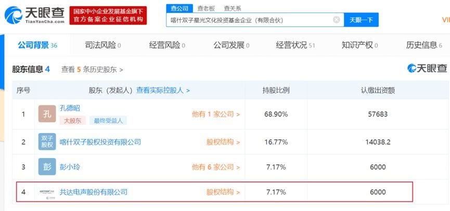The image size is (450, 211).
Task: Expand 股权结构 for 喀什双子股权投资有限公司
Action: tap(223, 142)
